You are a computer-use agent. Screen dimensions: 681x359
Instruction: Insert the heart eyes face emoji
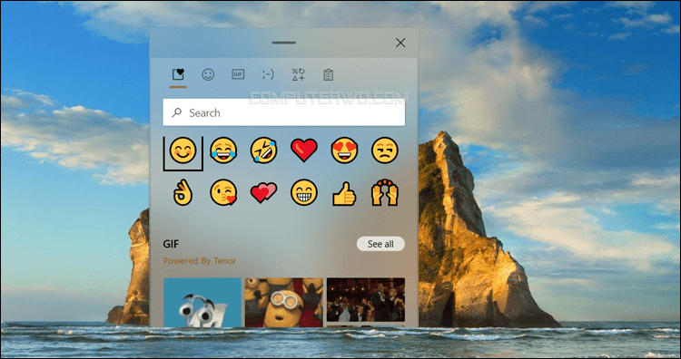click(344, 150)
